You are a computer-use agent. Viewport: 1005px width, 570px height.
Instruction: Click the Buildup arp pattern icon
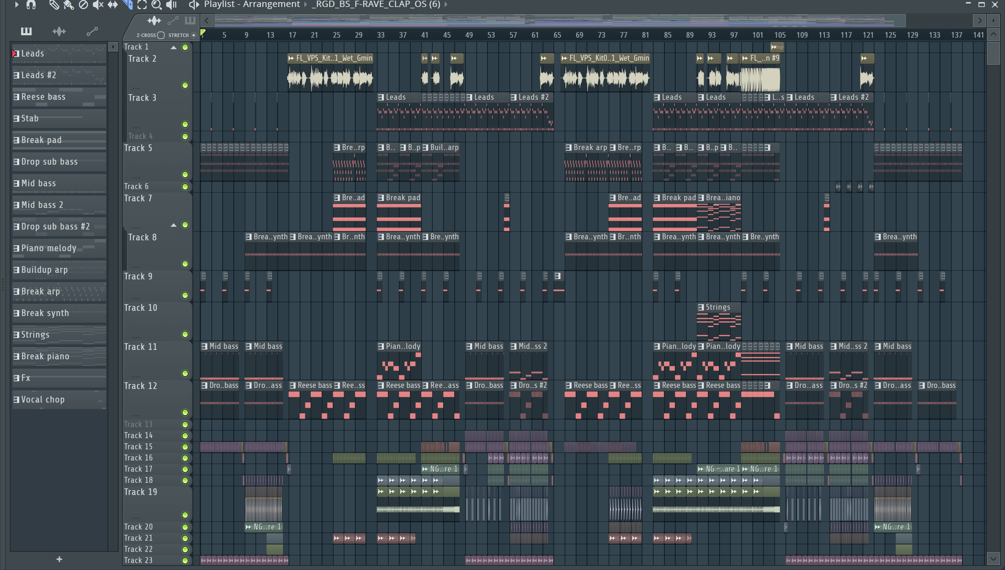click(x=16, y=270)
